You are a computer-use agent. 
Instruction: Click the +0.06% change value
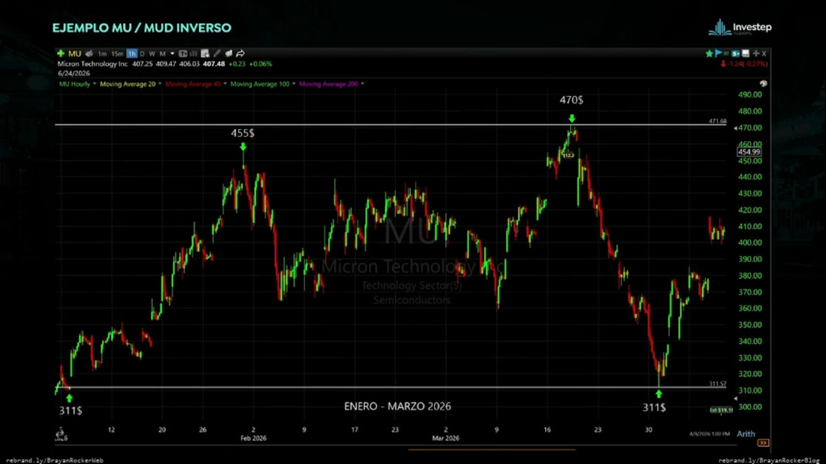pyautogui.click(x=261, y=64)
